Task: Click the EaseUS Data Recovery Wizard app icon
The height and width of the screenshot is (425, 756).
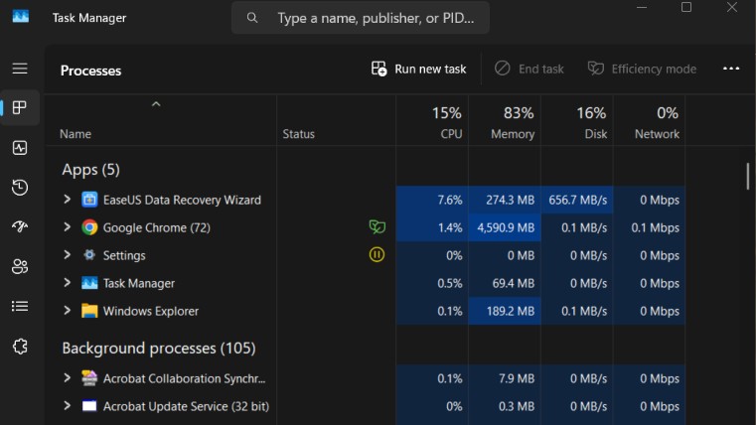Action: 89,200
